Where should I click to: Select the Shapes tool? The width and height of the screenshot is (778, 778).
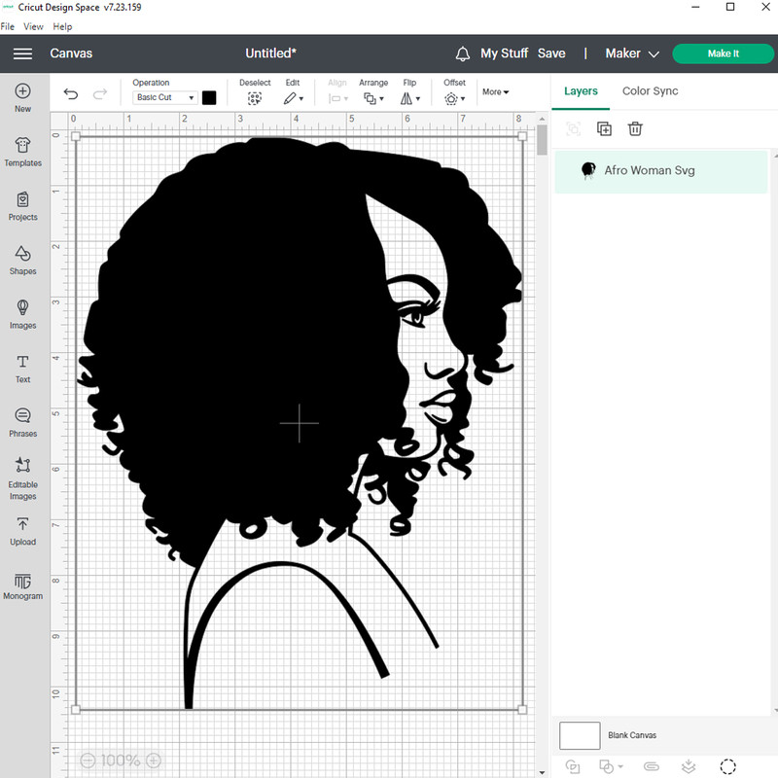pos(22,260)
